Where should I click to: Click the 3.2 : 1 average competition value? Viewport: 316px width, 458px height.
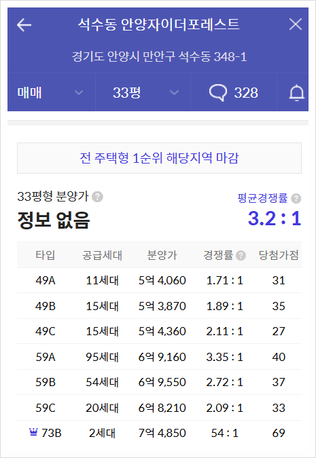(275, 218)
